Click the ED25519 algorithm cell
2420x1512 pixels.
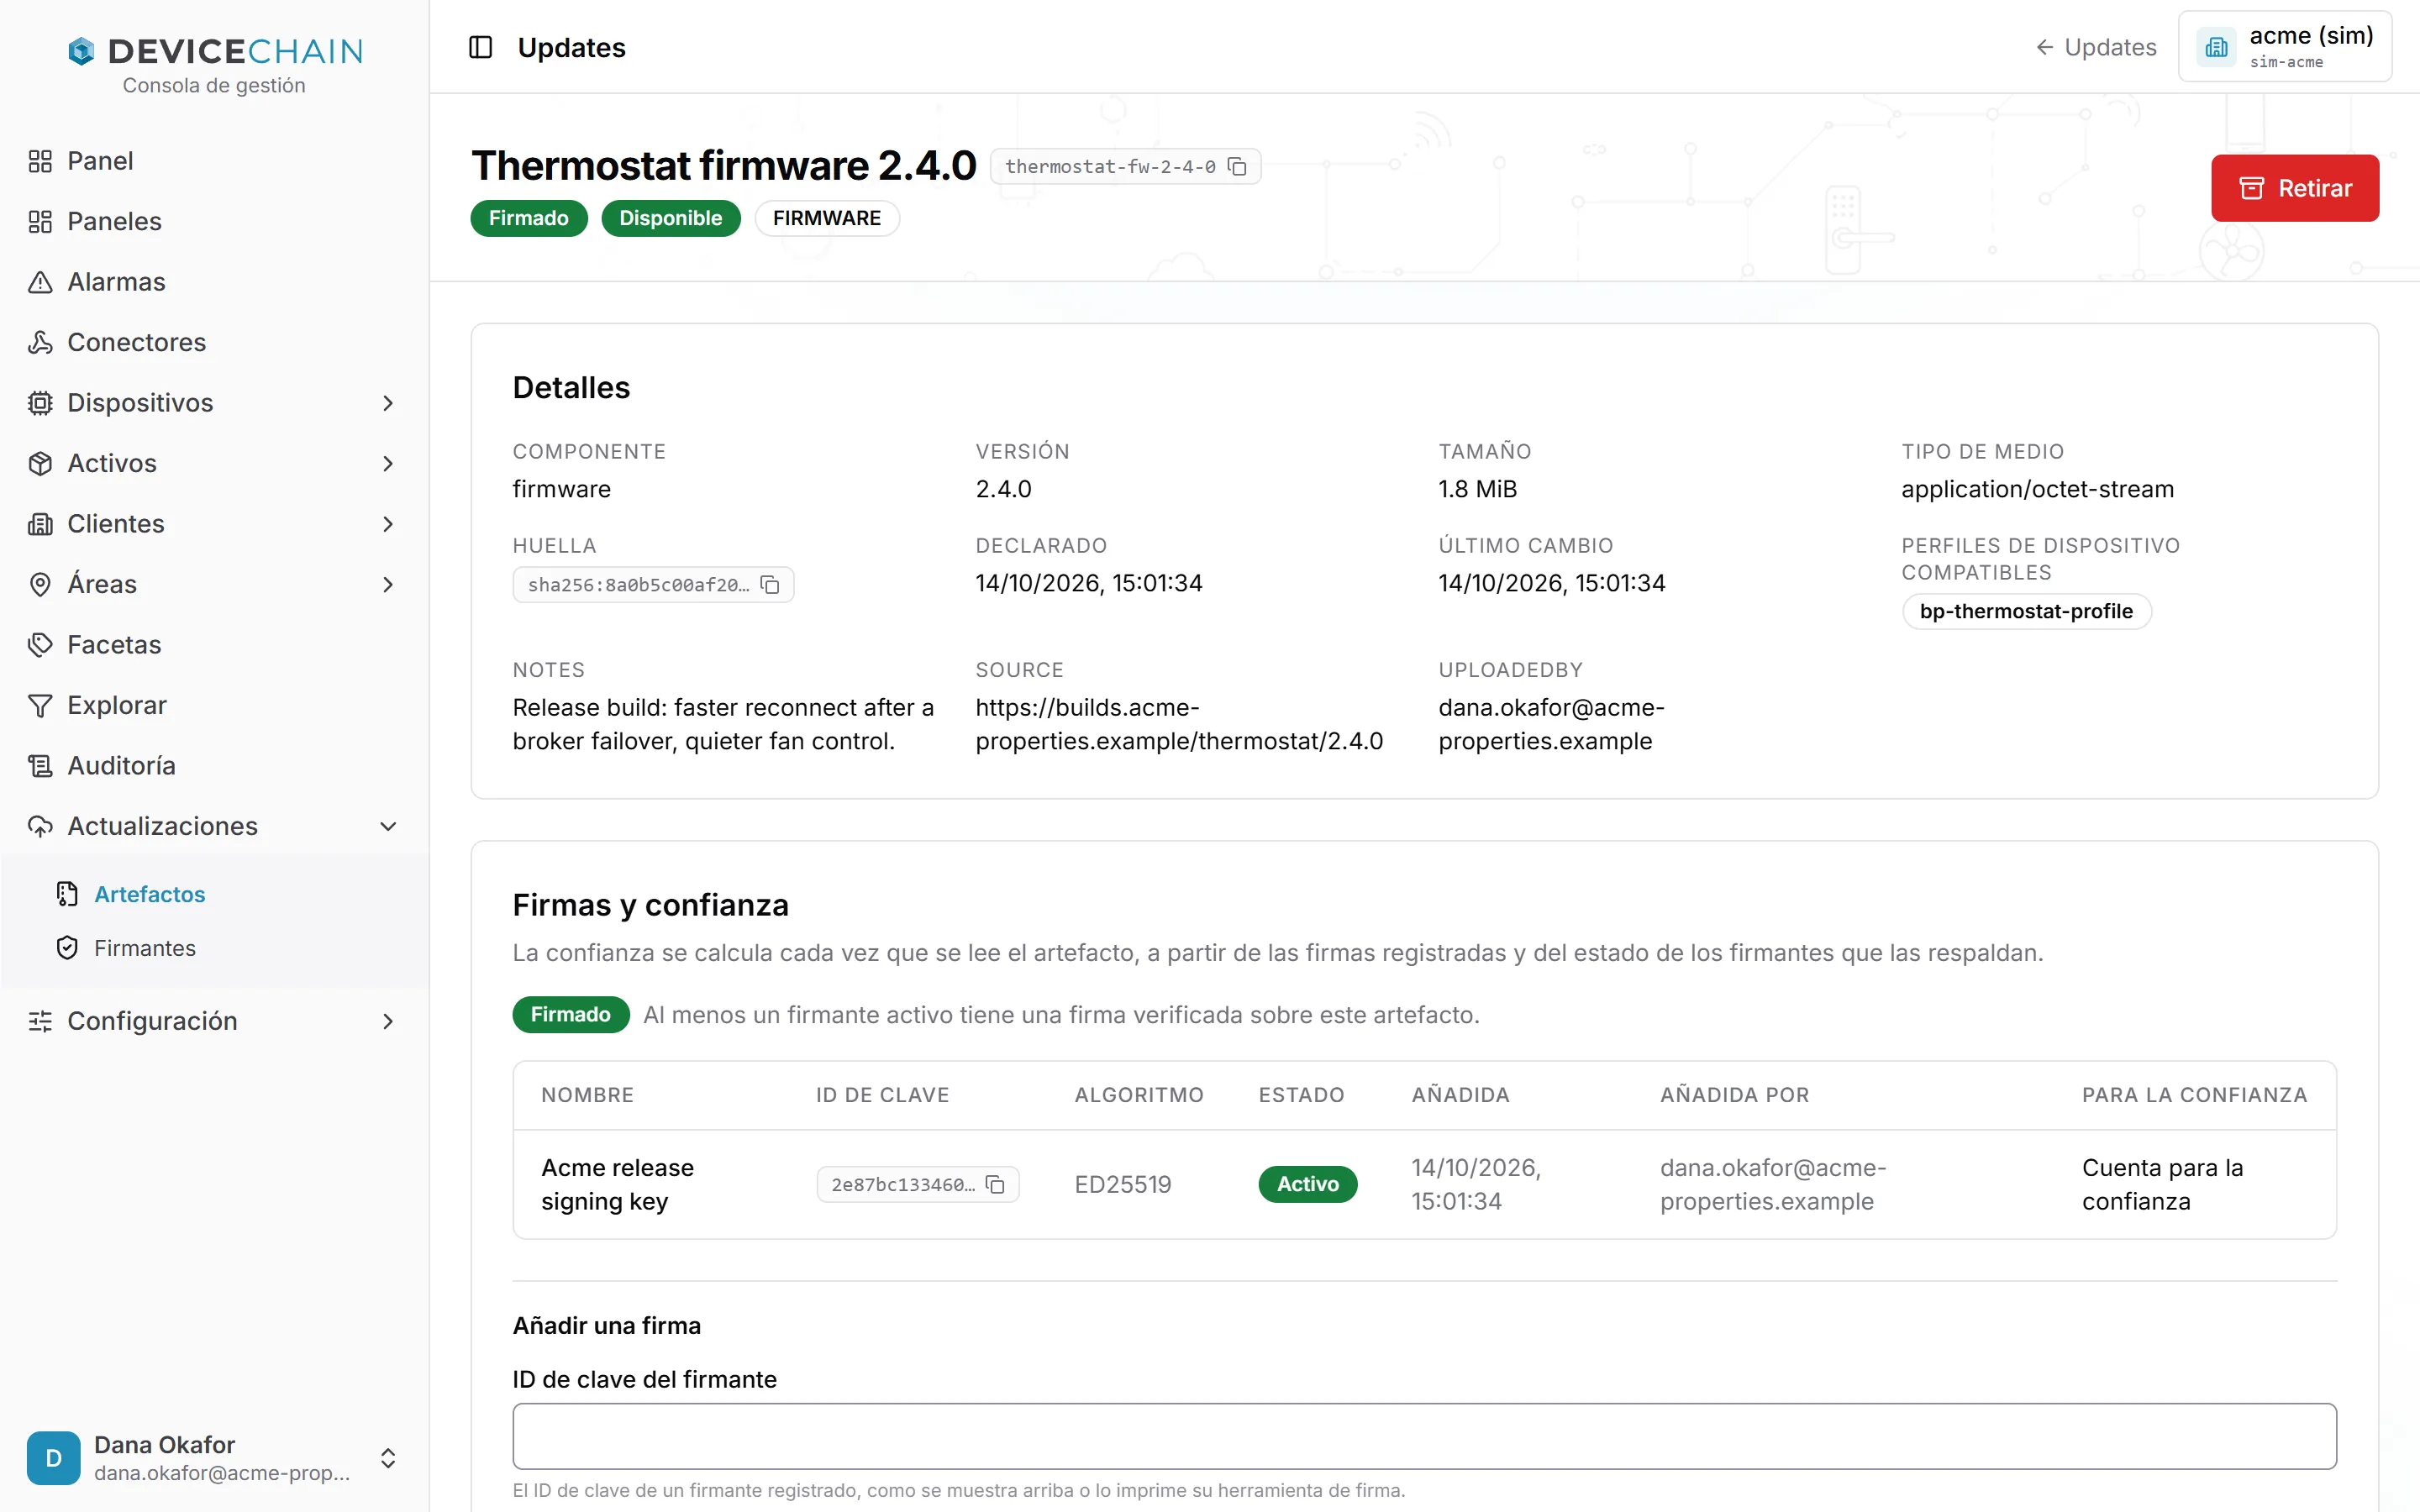[1122, 1184]
